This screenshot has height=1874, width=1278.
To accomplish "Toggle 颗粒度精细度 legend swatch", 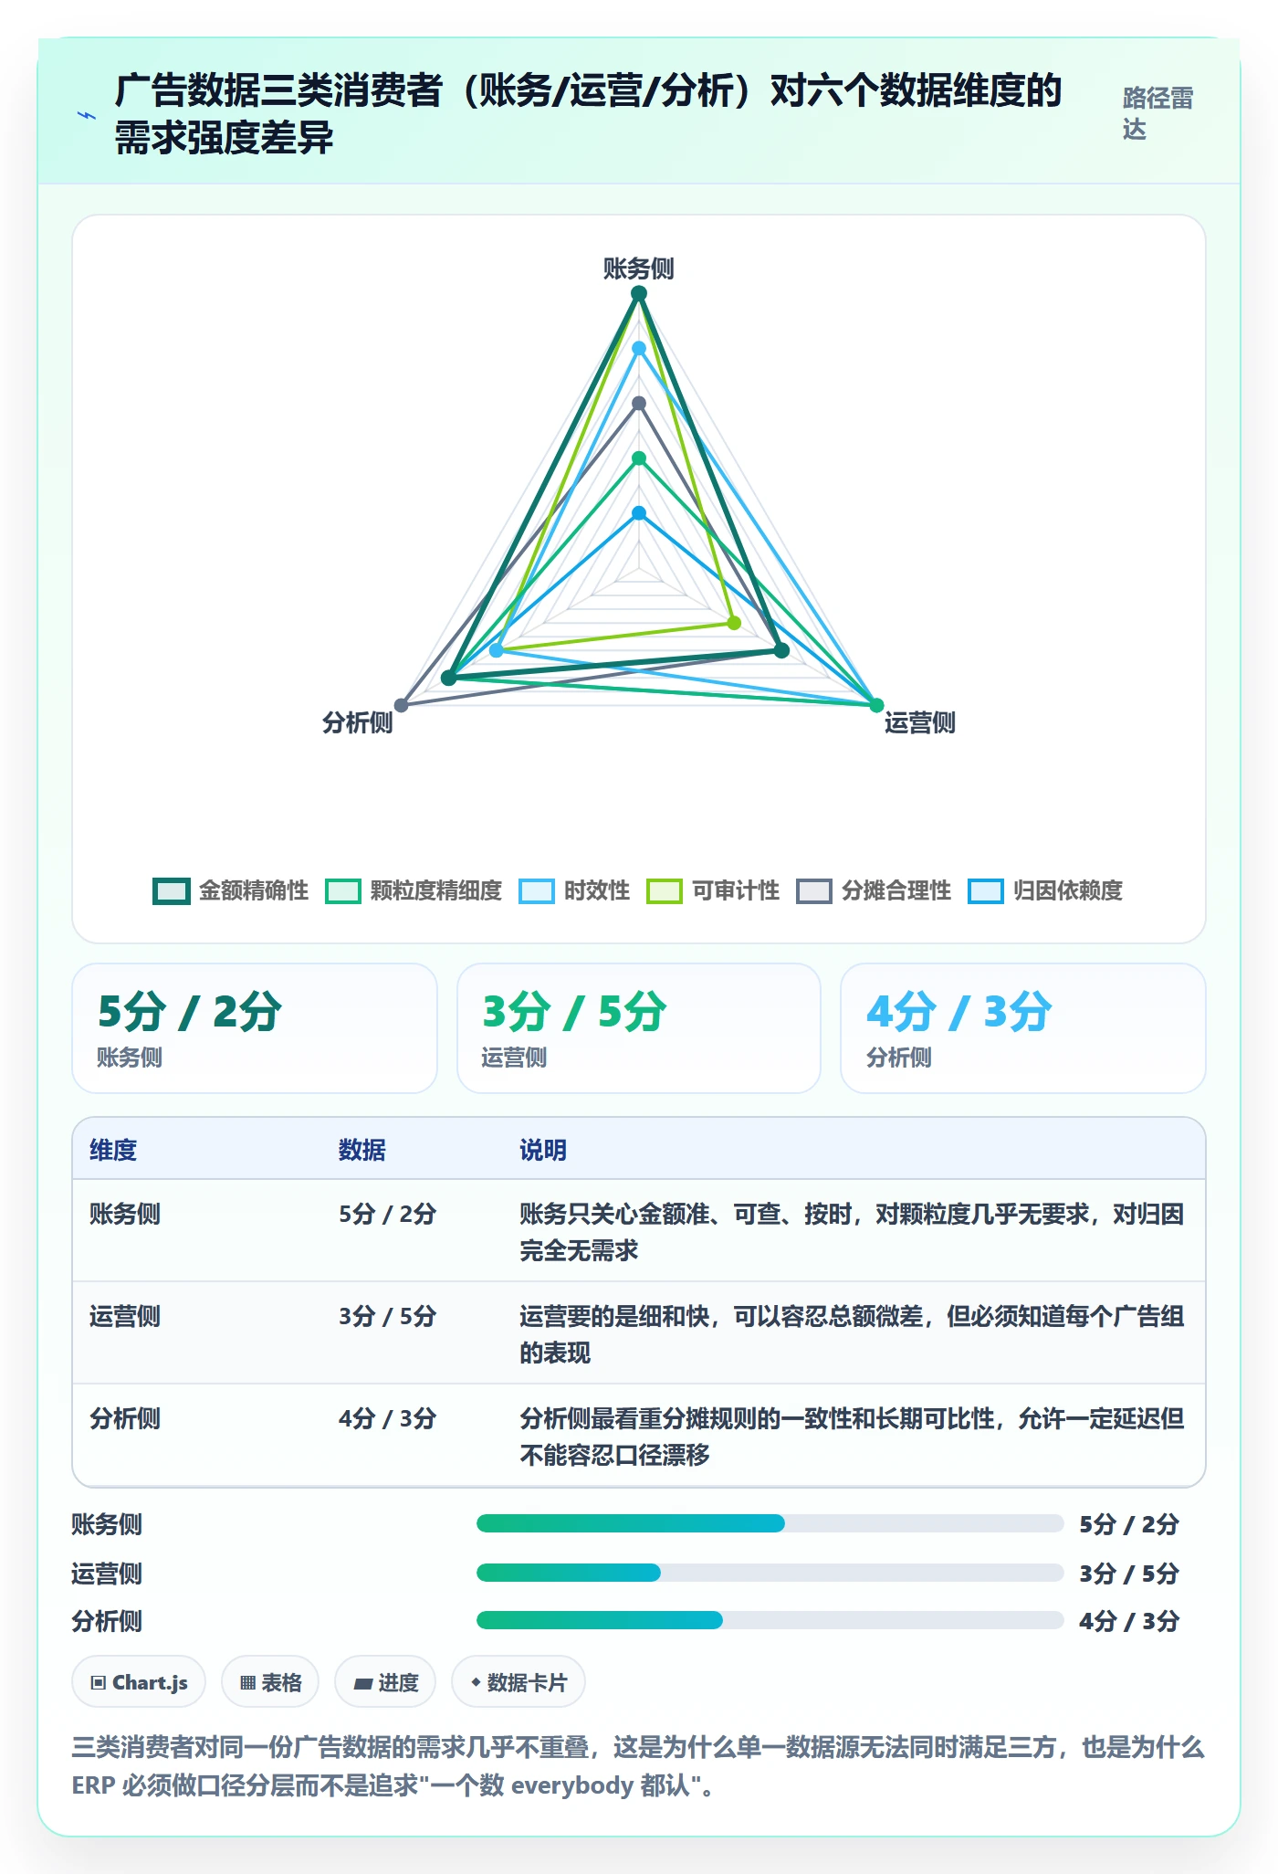I will pyautogui.click(x=343, y=890).
